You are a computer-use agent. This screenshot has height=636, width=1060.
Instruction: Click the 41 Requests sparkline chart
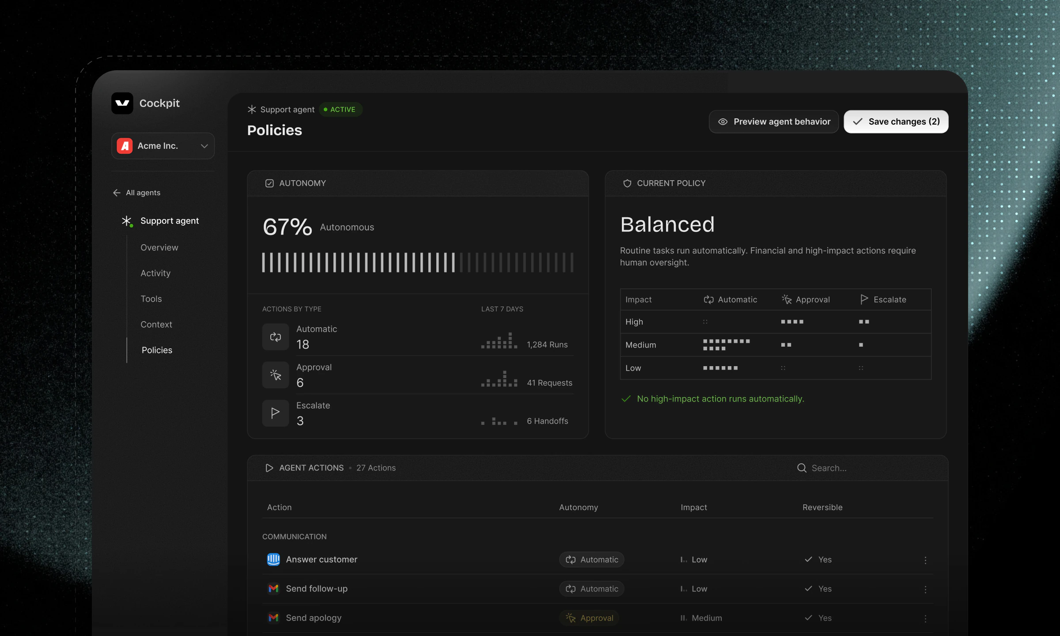(x=499, y=379)
